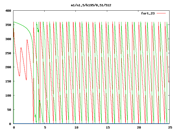Screen dimensions: 175x131
Task: Click y-axis label 0
Action: pyautogui.click(x=10, y=124)
